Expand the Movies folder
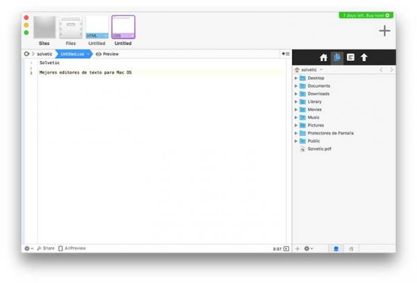This screenshot has height=283, width=417. pyautogui.click(x=296, y=110)
